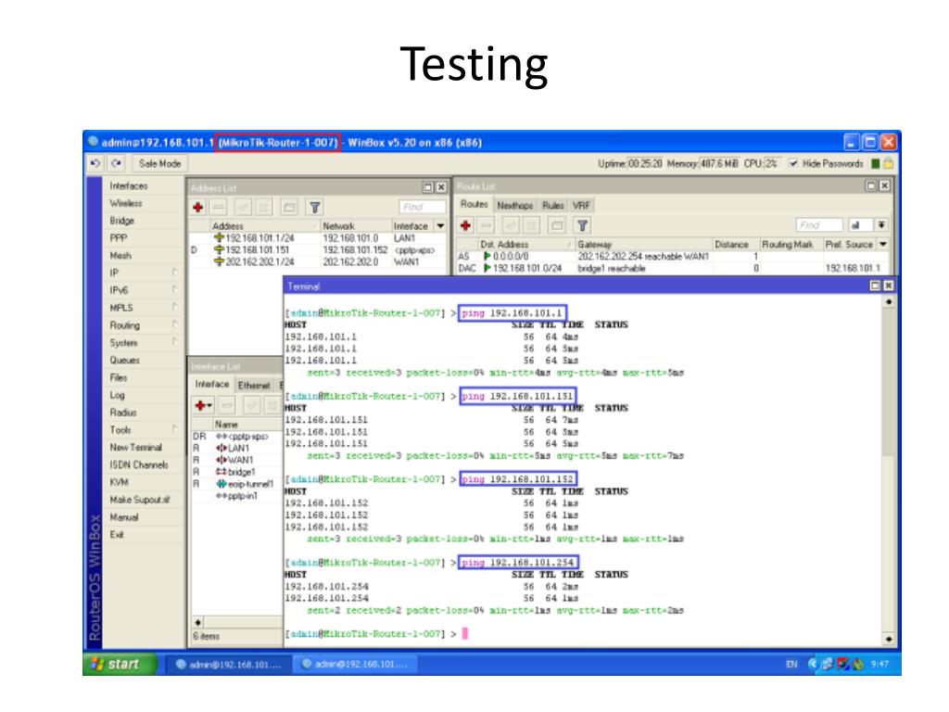Click the Terminal vertical scrollbar
Screen dimensions: 949x712
click(888, 470)
